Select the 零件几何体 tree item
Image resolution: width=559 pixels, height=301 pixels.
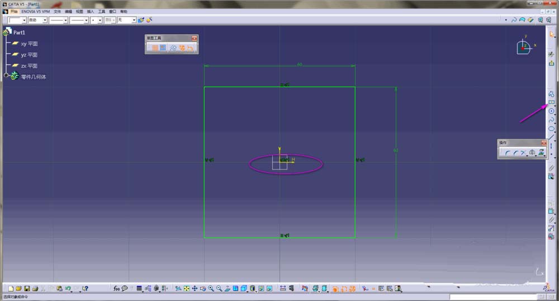[34, 77]
